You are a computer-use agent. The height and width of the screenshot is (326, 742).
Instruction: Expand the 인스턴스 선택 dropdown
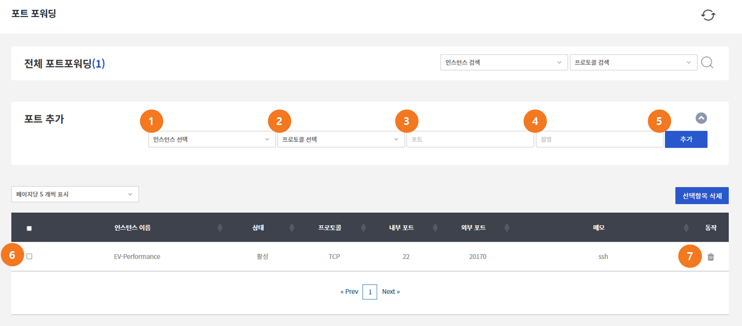coord(211,139)
